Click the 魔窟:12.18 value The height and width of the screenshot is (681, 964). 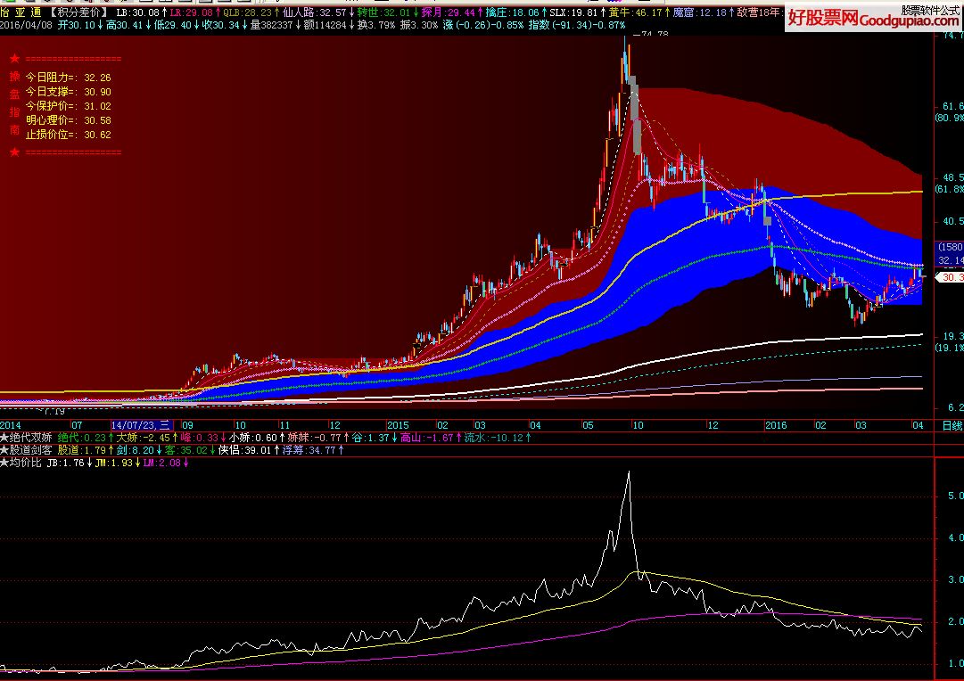(x=699, y=12)
